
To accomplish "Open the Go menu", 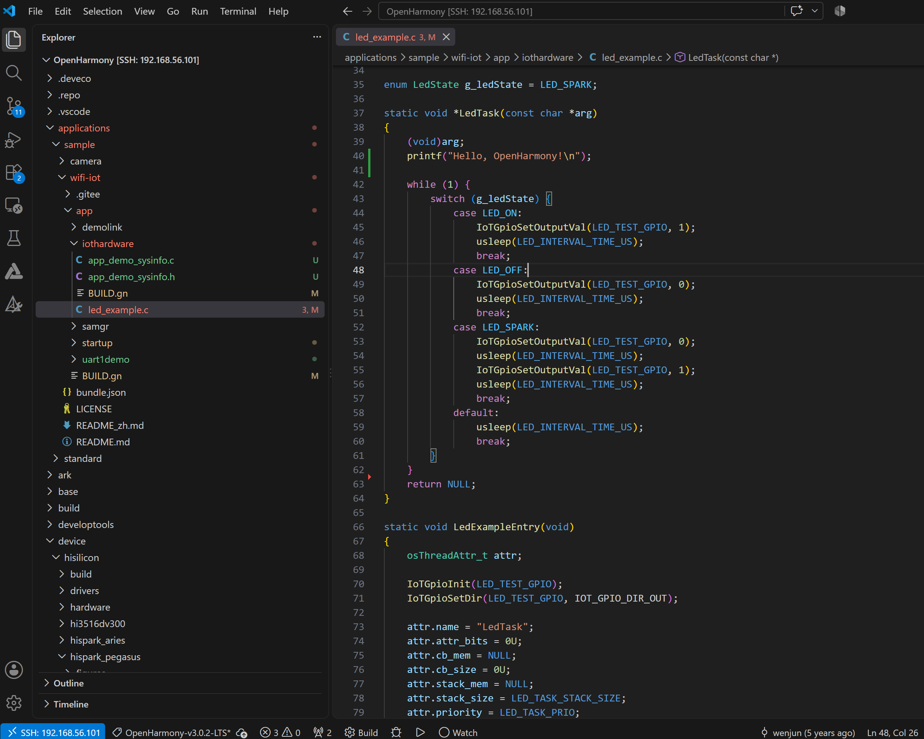I will 173,11.
